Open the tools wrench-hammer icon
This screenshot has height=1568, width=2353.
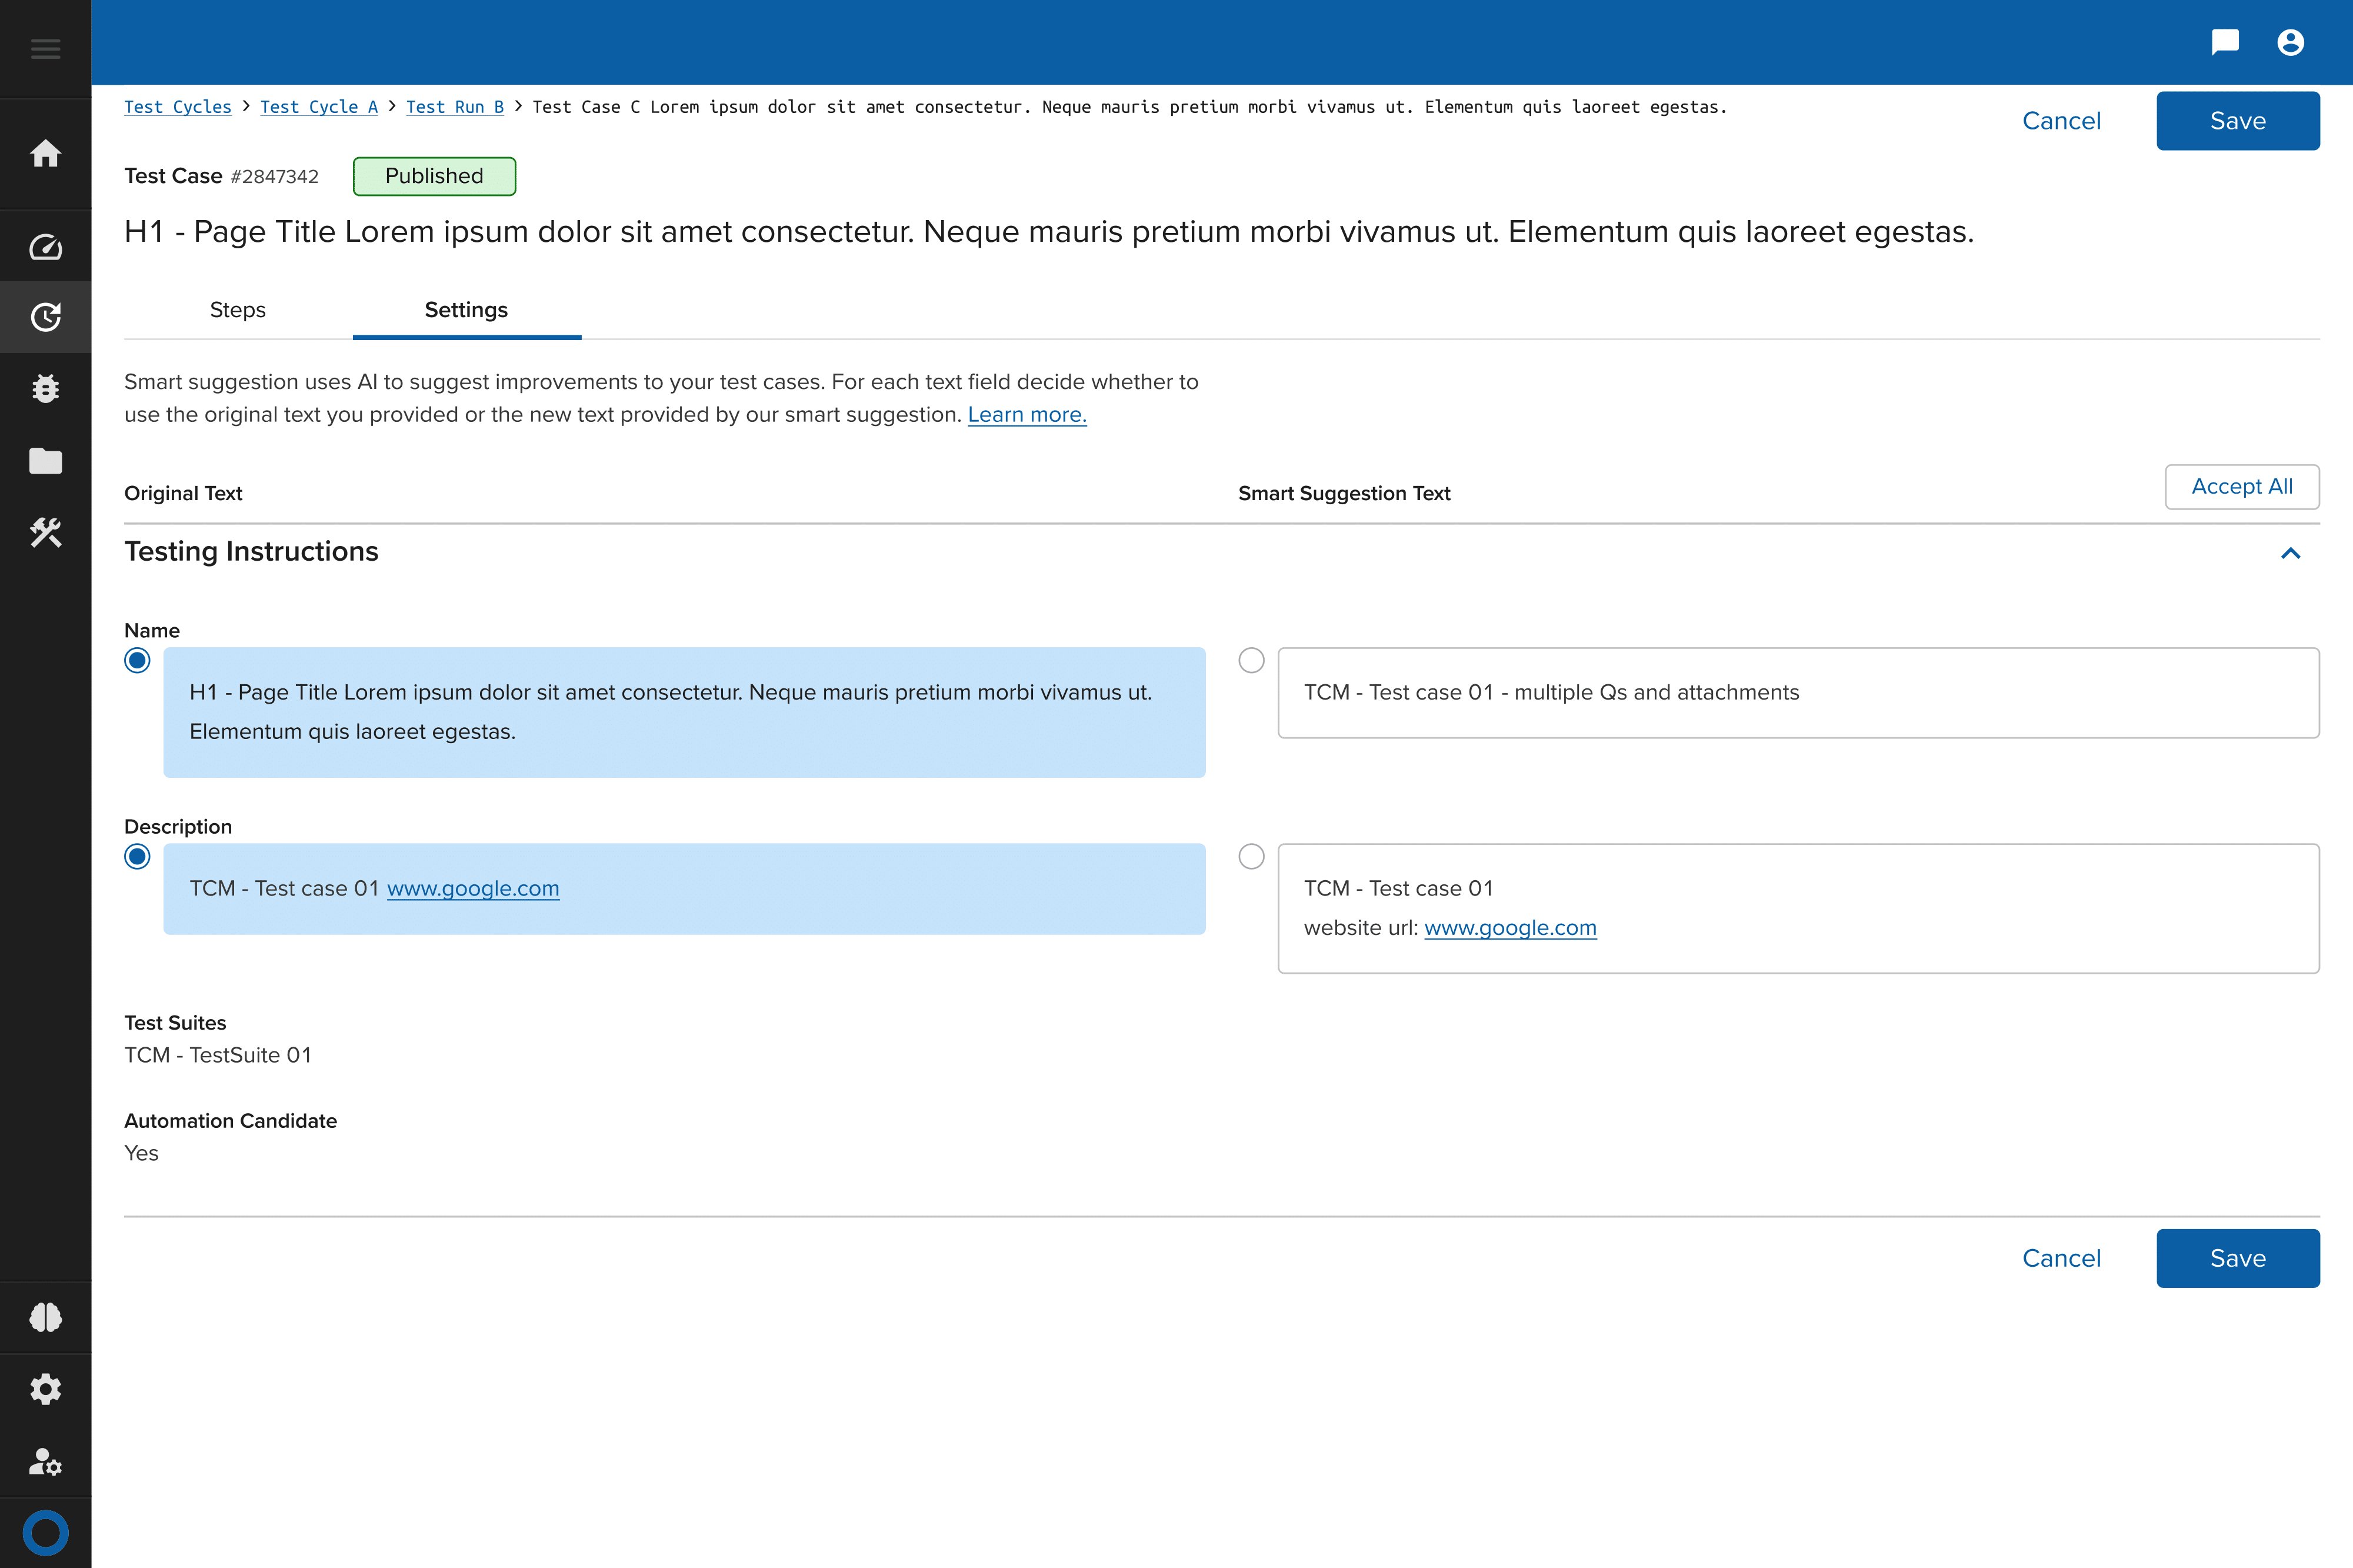[x=45, y=532]
